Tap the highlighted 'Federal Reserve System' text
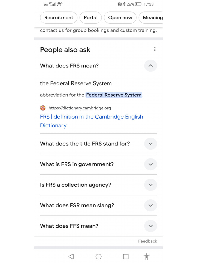The height and width of the screenshot is (263, 197). pyautogui.click(x=114, y=95)
